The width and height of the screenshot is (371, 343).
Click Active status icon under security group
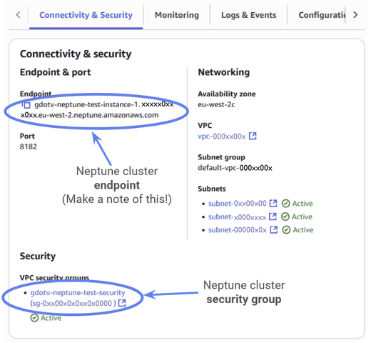point(34,318)
